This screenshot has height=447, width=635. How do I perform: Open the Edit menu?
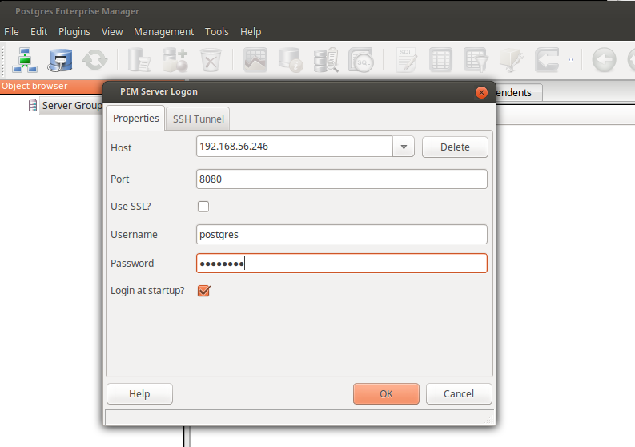pyautogui.click(x=39, y=31)
